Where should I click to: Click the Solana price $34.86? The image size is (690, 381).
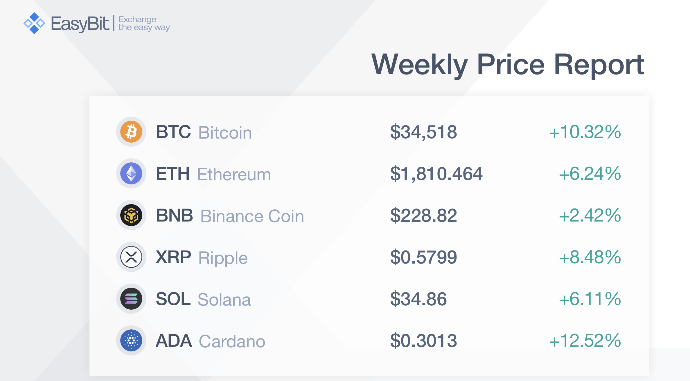tap(418, 299)
